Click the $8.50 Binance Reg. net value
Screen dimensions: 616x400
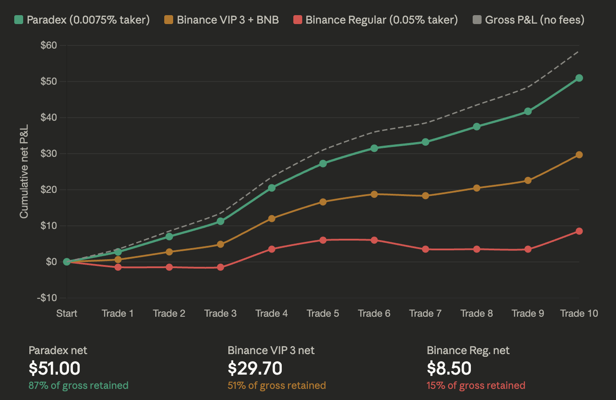450,368
